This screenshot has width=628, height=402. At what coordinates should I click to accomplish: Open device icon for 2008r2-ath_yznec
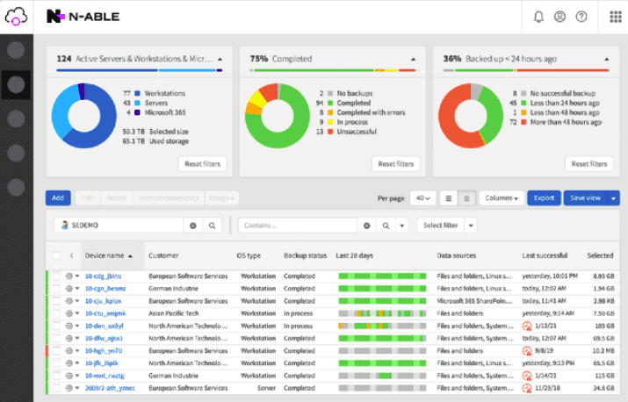coord(69,388)
